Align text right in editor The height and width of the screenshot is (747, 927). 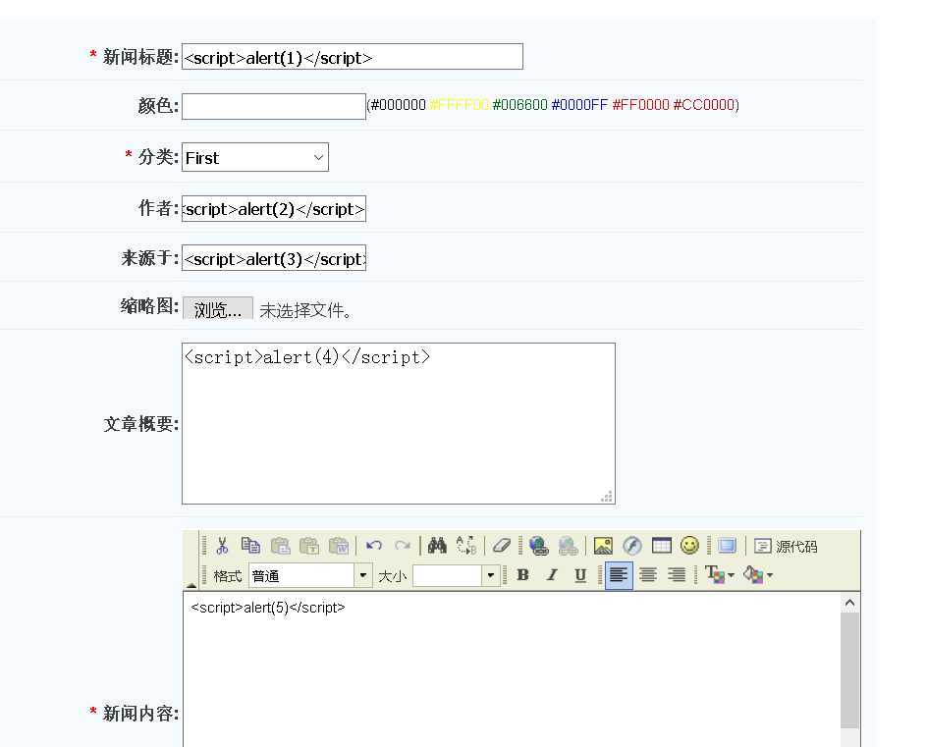pyautogui.click(x=677, y=575)
